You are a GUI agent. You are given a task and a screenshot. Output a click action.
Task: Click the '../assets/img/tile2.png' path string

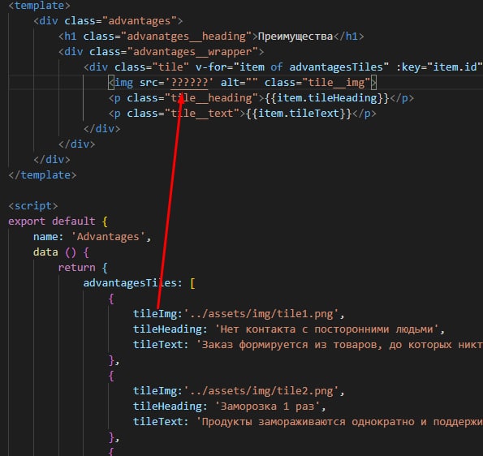[x=261, y=391]
